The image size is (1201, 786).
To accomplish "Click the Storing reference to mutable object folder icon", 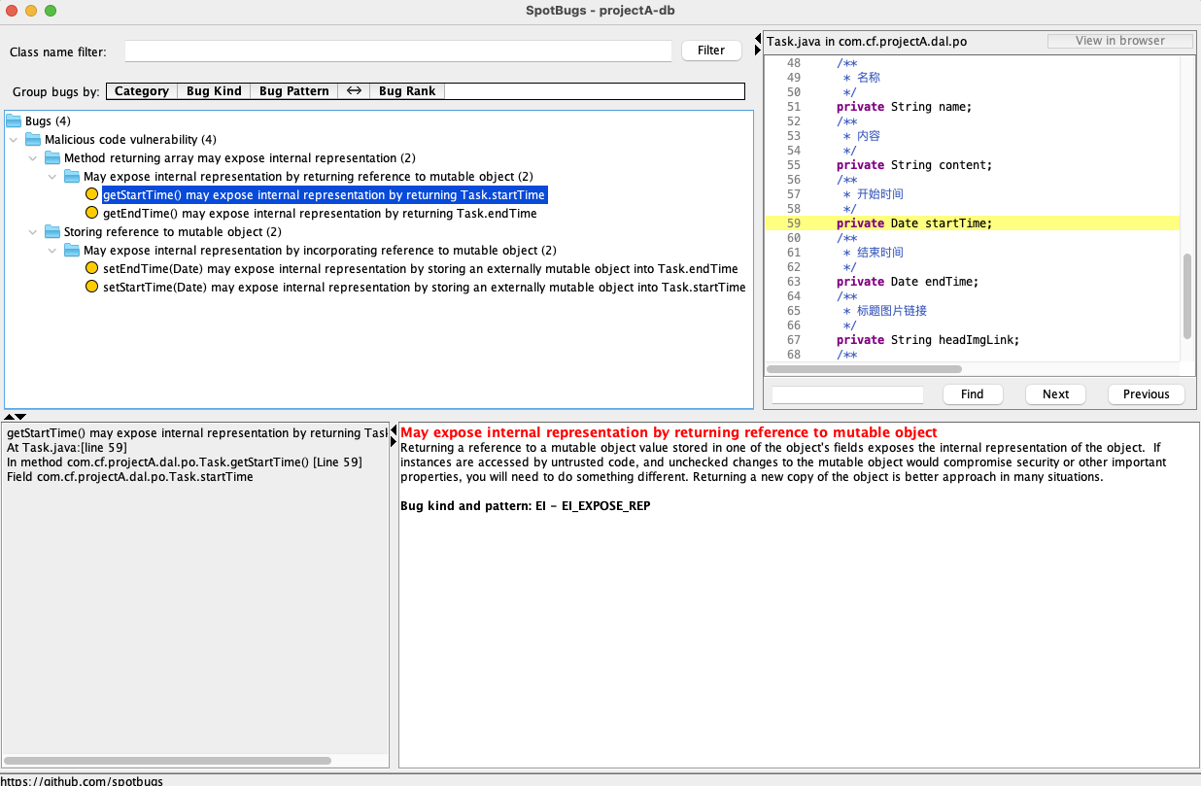I will coord(52,232).
